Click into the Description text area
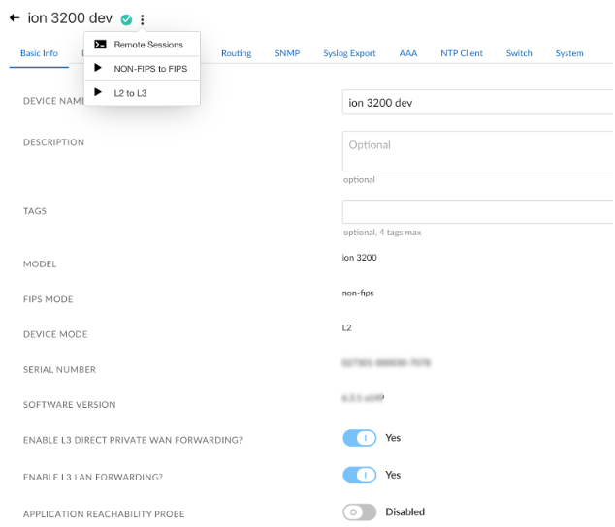Screen dimensions: 615x527 click(477, 151)
